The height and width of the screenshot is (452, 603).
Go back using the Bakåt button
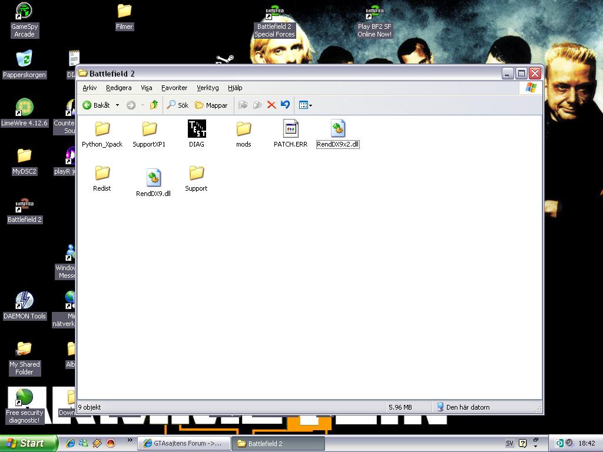[x=96, y=105]
